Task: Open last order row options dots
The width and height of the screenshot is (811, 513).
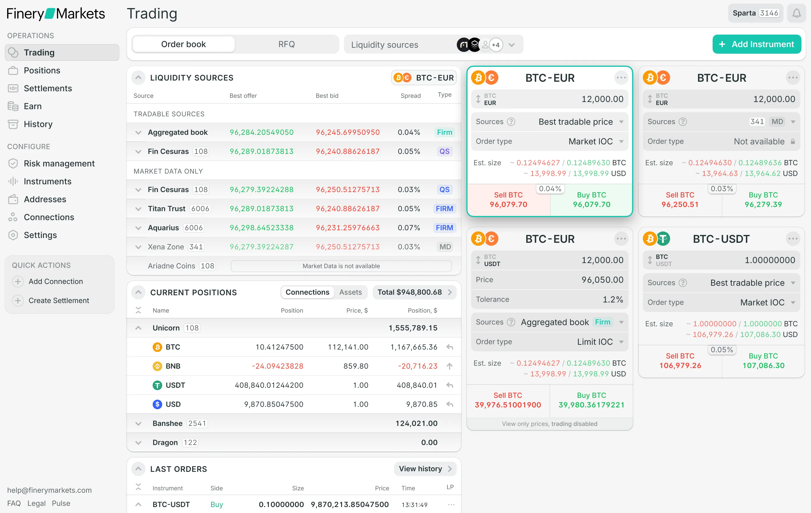Action: coord(451,504)
